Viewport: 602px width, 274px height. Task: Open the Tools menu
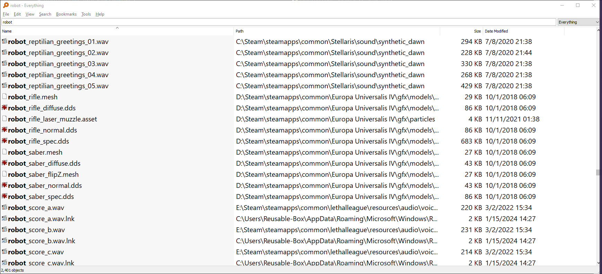[86, 14]
